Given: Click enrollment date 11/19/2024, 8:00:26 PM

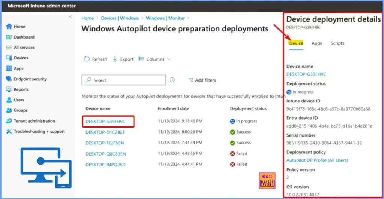Looking at the screenshot, I should coord(180,132).
